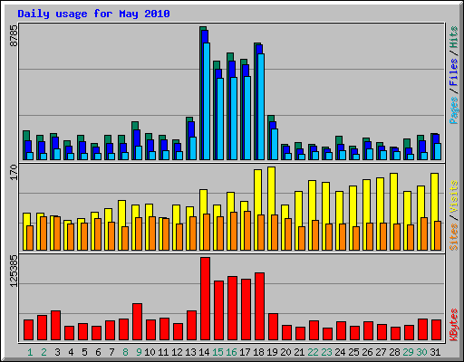
Task: Pick the yellow Visits bar for day 18
Action: click(x=258, y=192)
